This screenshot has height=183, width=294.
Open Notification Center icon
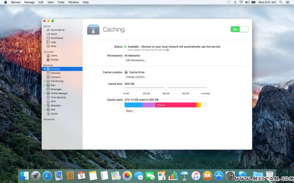[x=287, y=2]
